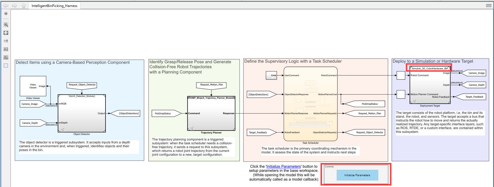Viewport: 494px width, 187px height.
Task: Select the Video Viewer block
Action: click(x=33, y=86)
